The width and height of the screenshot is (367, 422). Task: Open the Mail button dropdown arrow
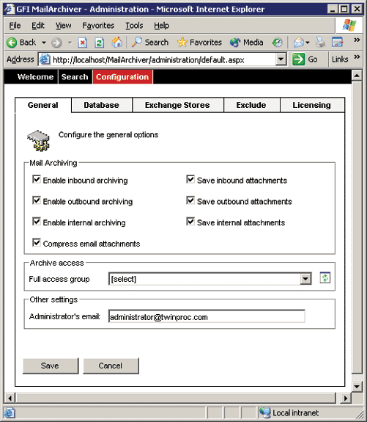[x=308, y=43]
